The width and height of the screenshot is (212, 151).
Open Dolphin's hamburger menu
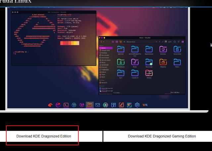click(183, 42)
